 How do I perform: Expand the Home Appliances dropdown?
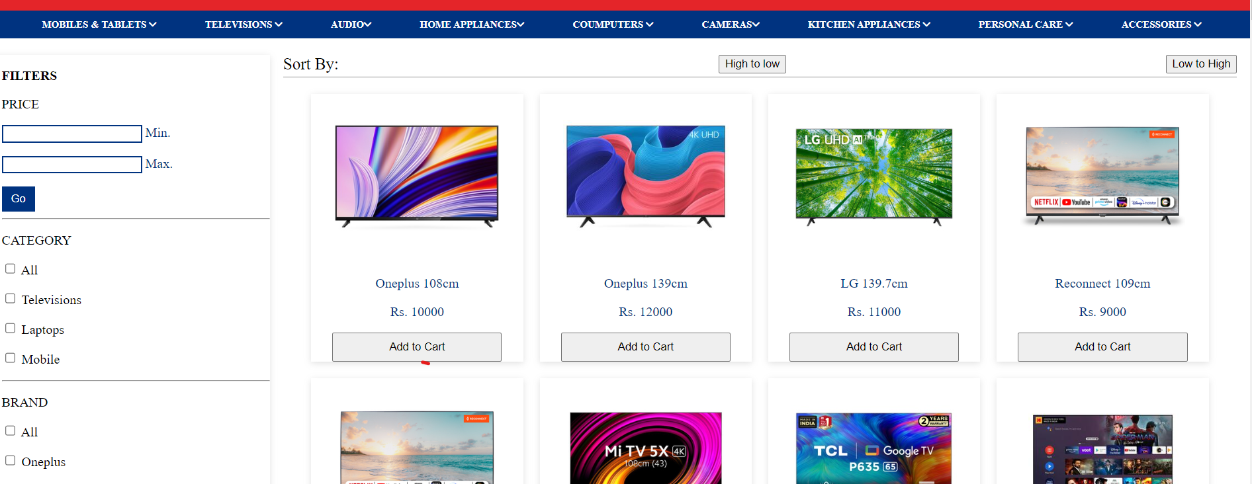(x=472, y=24)
